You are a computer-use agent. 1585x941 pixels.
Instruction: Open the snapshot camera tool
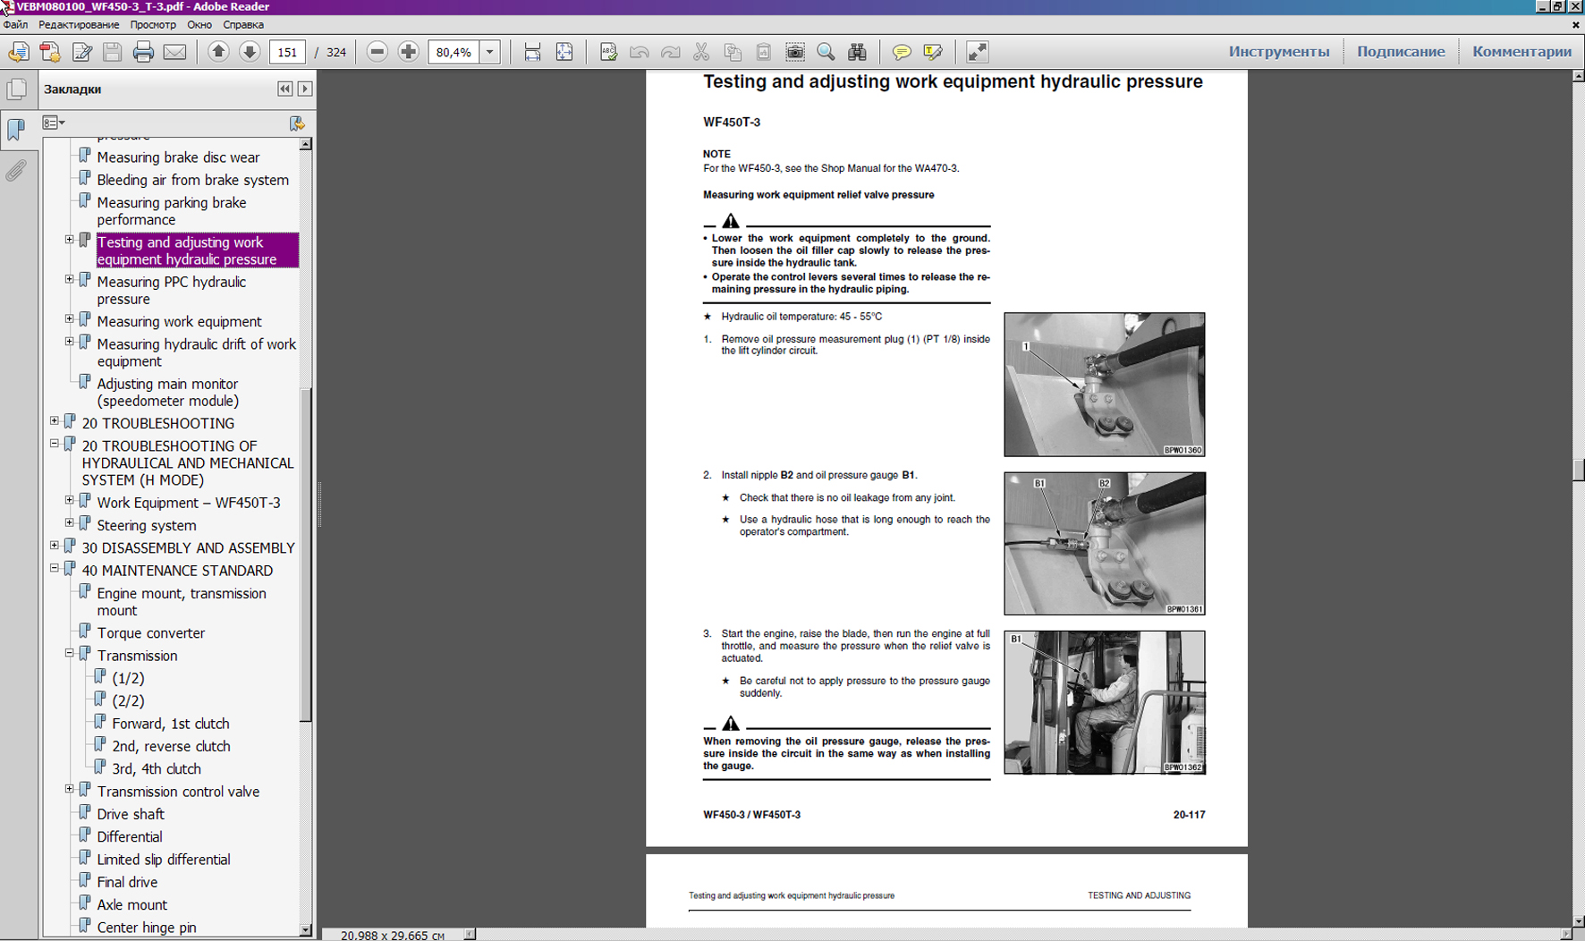pyautogui.click(x=794, y=52)
